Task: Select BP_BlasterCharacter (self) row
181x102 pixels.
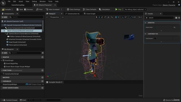Action: (21, 22)
